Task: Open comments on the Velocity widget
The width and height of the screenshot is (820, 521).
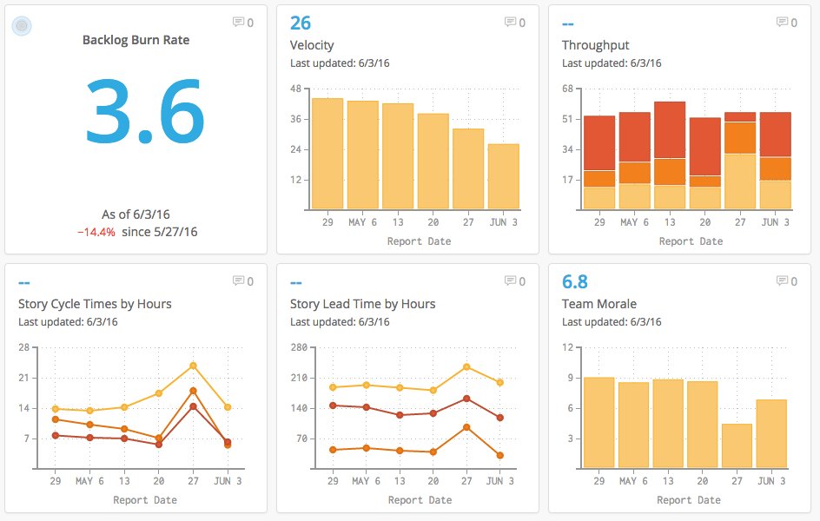Action: (x=511, y=23)
